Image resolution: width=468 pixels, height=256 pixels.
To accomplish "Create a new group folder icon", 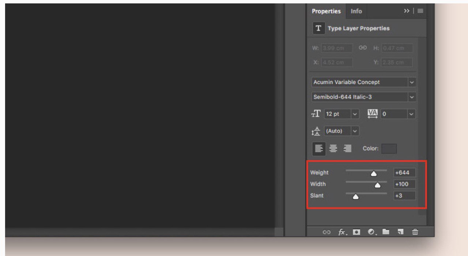I will 386,231.
